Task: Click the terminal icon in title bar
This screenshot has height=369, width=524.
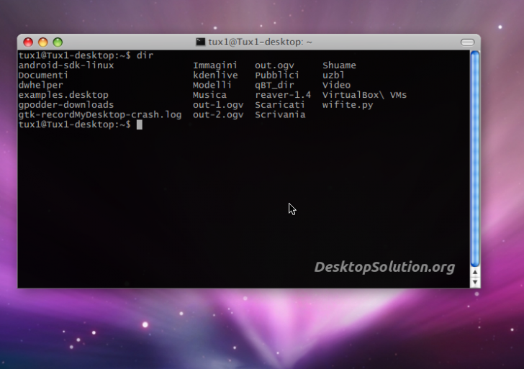Action: tap(201, 42)
